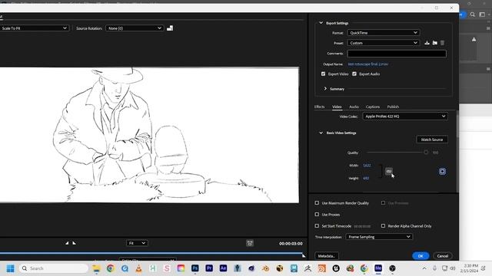Enable the Use Proxies checkbox

pyautogui.click(x=317, y=215)
